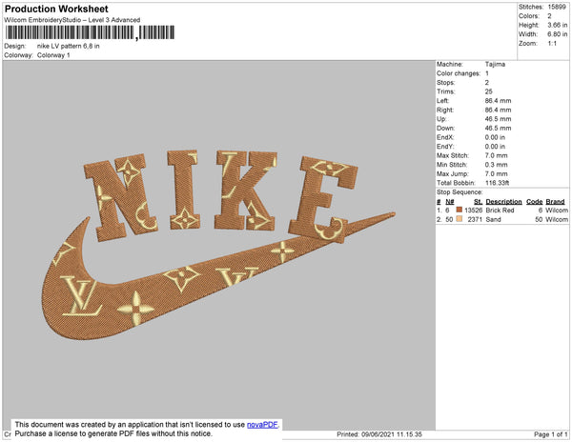
Task: Click the Max Jump value 7.0 mm
Action: pos(496,173)
